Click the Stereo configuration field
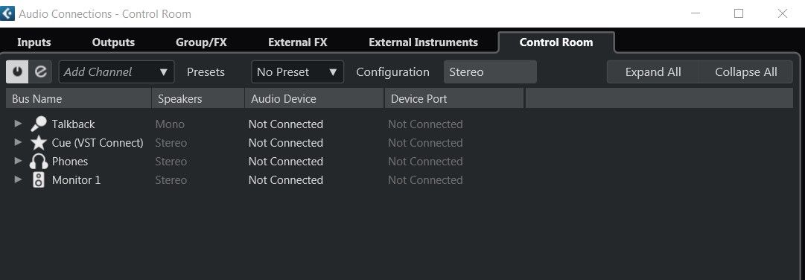Viewport: 805px width, 280px height. click(x=490, y=72)
